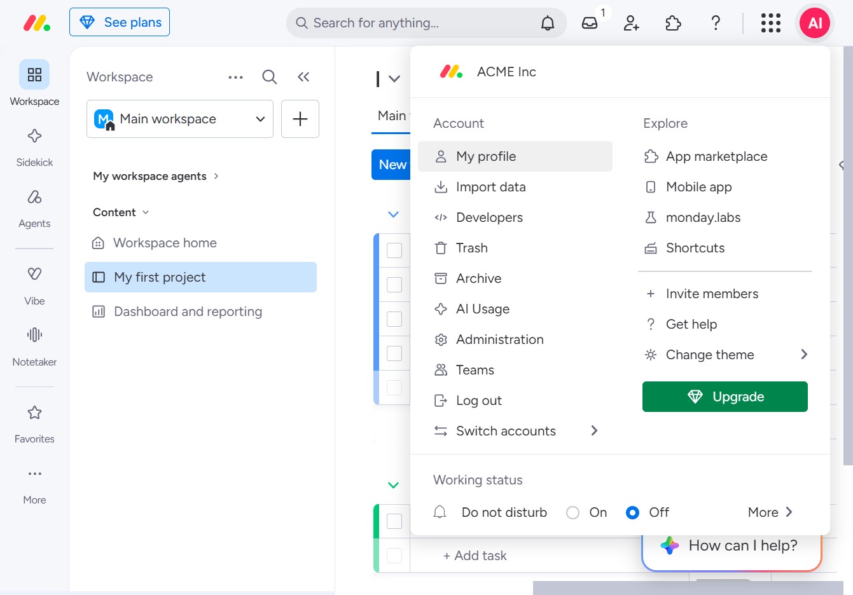Open Dashboard and reporting
The width and height of the screenshot is (853, 595).
coord(200,311)
